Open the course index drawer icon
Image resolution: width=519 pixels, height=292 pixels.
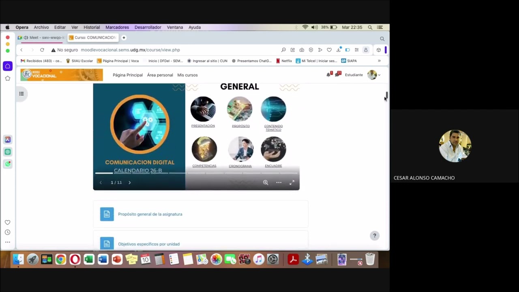point(21,94)
